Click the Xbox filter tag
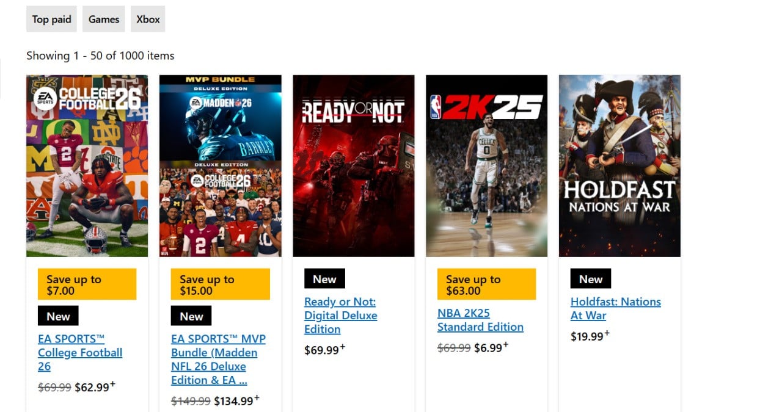The width and height of the screenshot is (782, 412). tap(148, 19)
